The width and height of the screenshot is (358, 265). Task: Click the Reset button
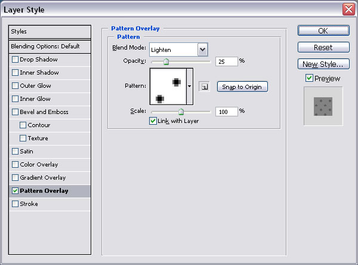tap(323, 47)
